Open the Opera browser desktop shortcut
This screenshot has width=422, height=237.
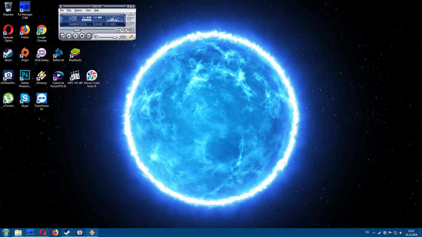click(x=8, y=33)
